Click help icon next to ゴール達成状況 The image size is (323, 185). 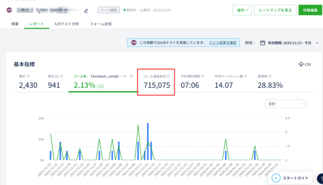click(168, 76)
